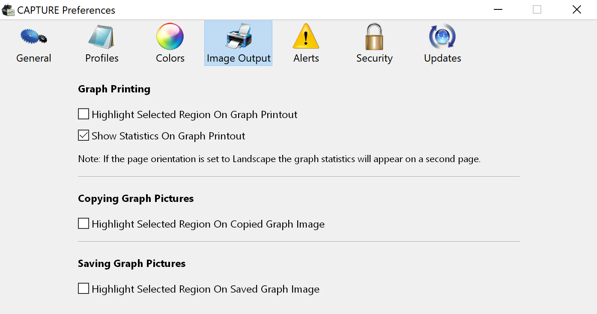Click the General gear icon
Image resolution: width=597 pixels, height=314 pixels.
(33, 37)
